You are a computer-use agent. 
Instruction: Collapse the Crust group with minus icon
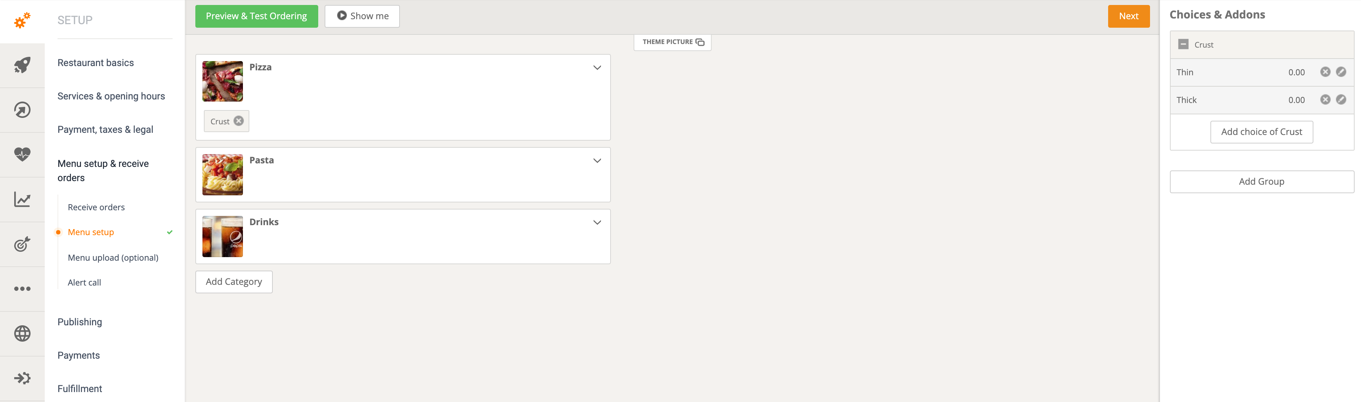1183,44
